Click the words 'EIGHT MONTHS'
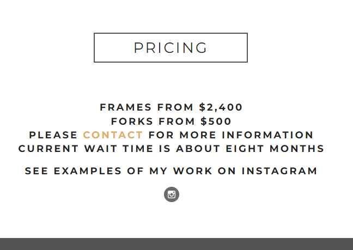 point(275,149)
